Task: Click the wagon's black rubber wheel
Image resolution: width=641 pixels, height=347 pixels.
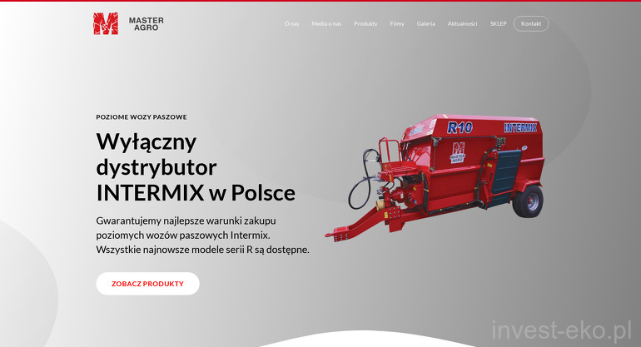Action: [528, 201]
